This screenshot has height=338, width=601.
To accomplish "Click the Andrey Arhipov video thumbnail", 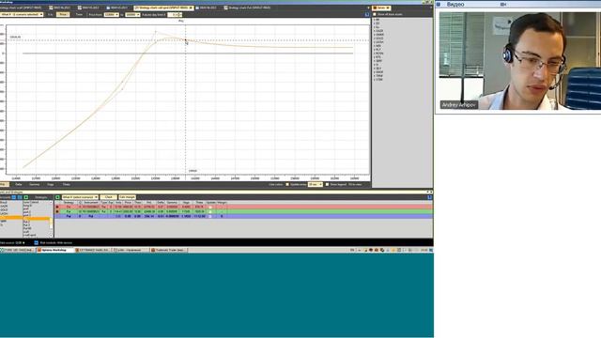I will (x=519, y=61).
